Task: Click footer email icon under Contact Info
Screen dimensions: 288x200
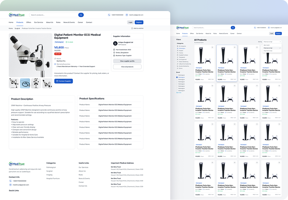Action: click(10, 185)
